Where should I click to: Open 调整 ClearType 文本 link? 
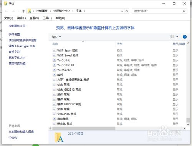point(22,46)
